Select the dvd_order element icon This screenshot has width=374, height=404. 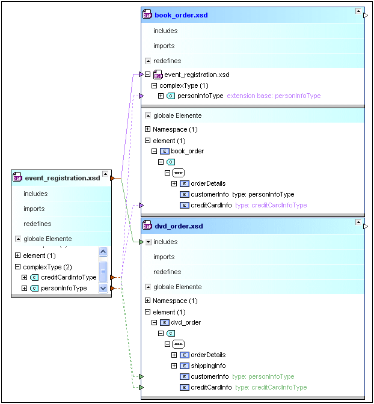click(x=165, y=323)
